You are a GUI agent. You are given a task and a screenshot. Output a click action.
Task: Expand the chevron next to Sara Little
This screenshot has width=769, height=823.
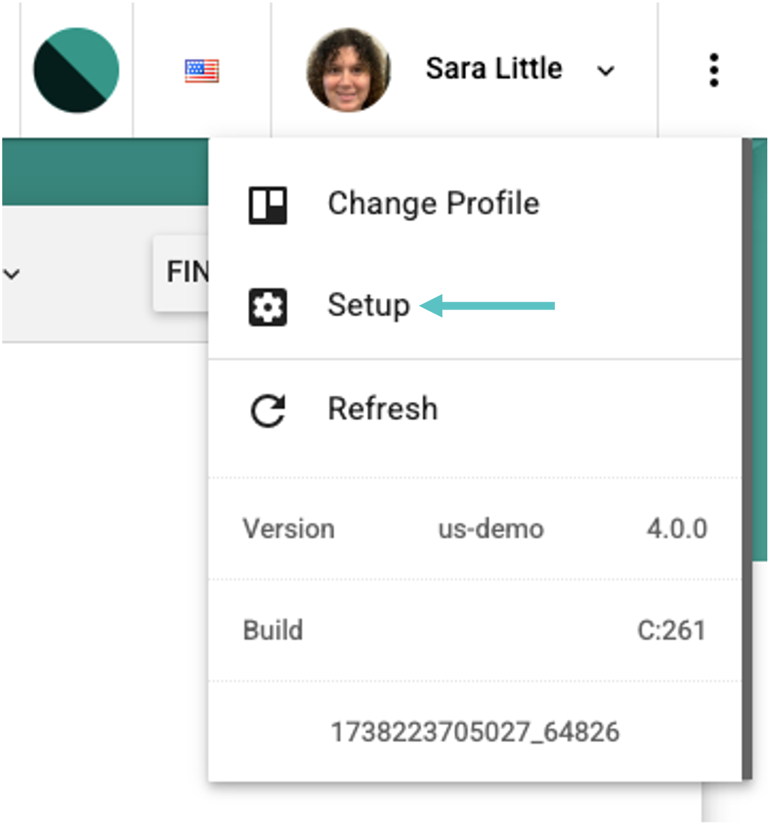[x=606, y=71]
